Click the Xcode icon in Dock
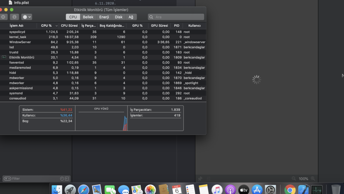This screenshot has height=194, width=344. click(x=303, y=189)
